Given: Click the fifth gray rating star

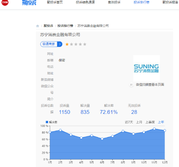Looking at the screenshot, I should [85, 44].
